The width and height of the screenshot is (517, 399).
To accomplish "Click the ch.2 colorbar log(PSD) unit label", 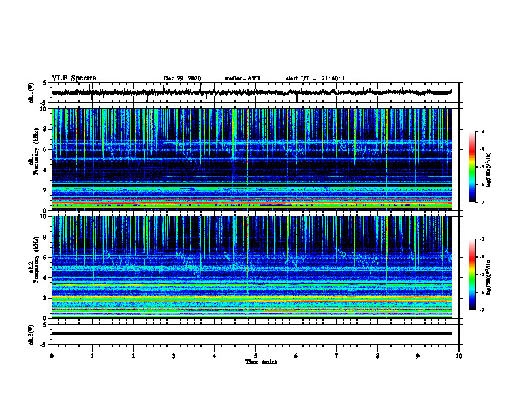I will coord(489,277).
